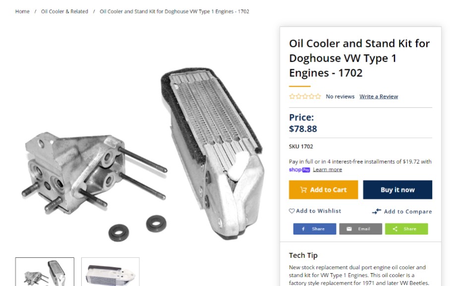Viewport: 458px width, 286px height.
Task: Click the current page breadcrumb for item 1702
Action: click(x=174, y=11)
